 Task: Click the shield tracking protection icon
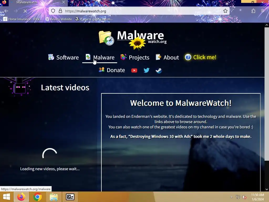53,11
